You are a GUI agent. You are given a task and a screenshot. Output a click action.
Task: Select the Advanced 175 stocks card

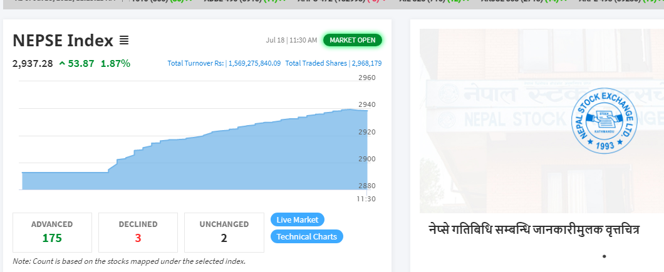pyautogui.click(x=52, y=232)
